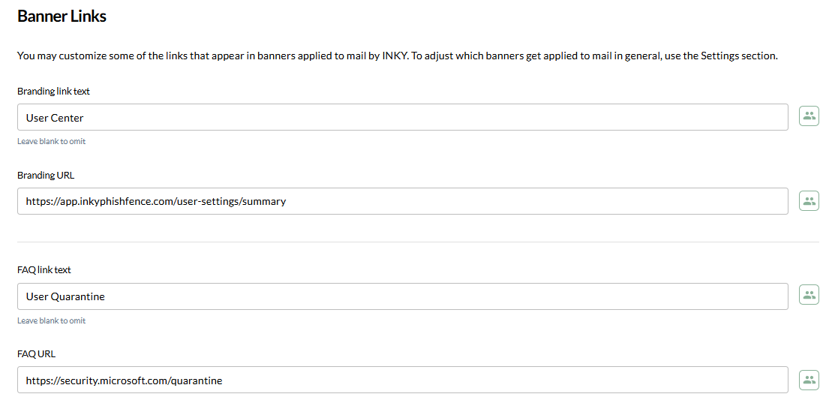Click the people icon next to FAQ URL
The height and width of the screenshot is (415, 838).
pos(809,379)
